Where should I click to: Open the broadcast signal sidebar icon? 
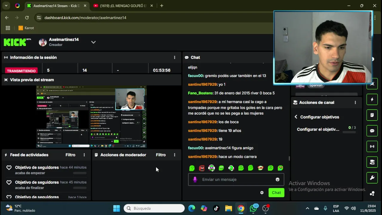[372, 146]
